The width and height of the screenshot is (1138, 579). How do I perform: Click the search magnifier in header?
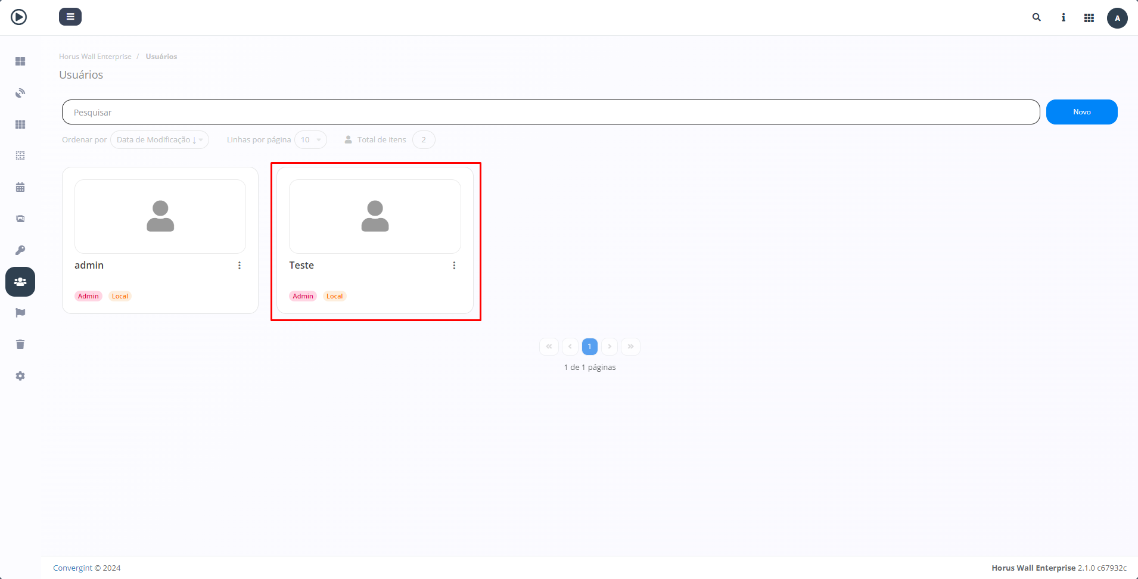[x=1037, y=18]
